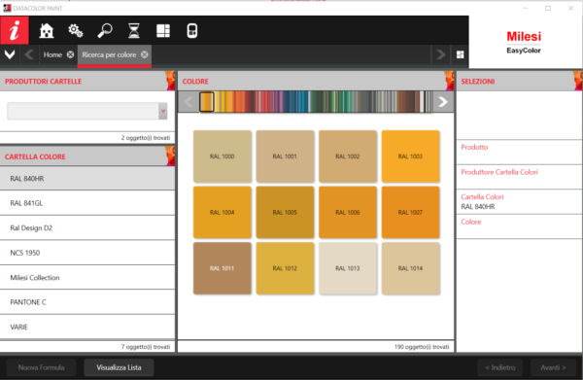Pick the RAL 1014 swatch

point(410,268)
